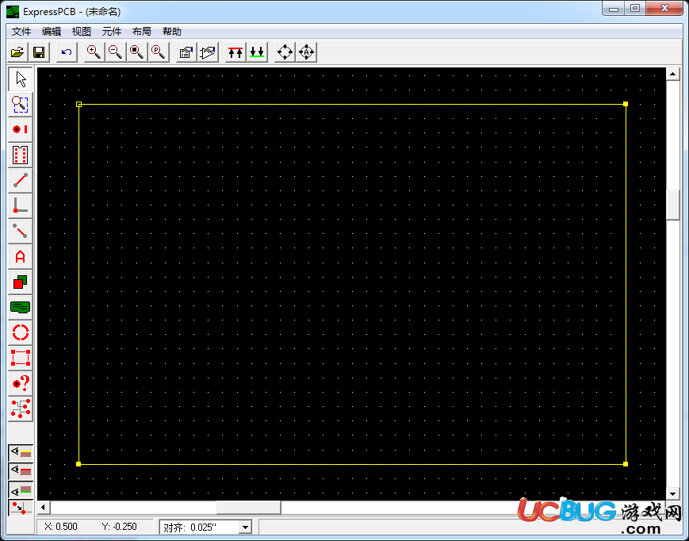
Task: Click the horizontal scrollbar left arrow
Action: pos(43,508)
